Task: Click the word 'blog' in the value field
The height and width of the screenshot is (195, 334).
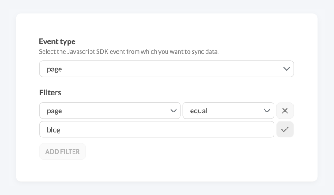Action: click(54, 130)
